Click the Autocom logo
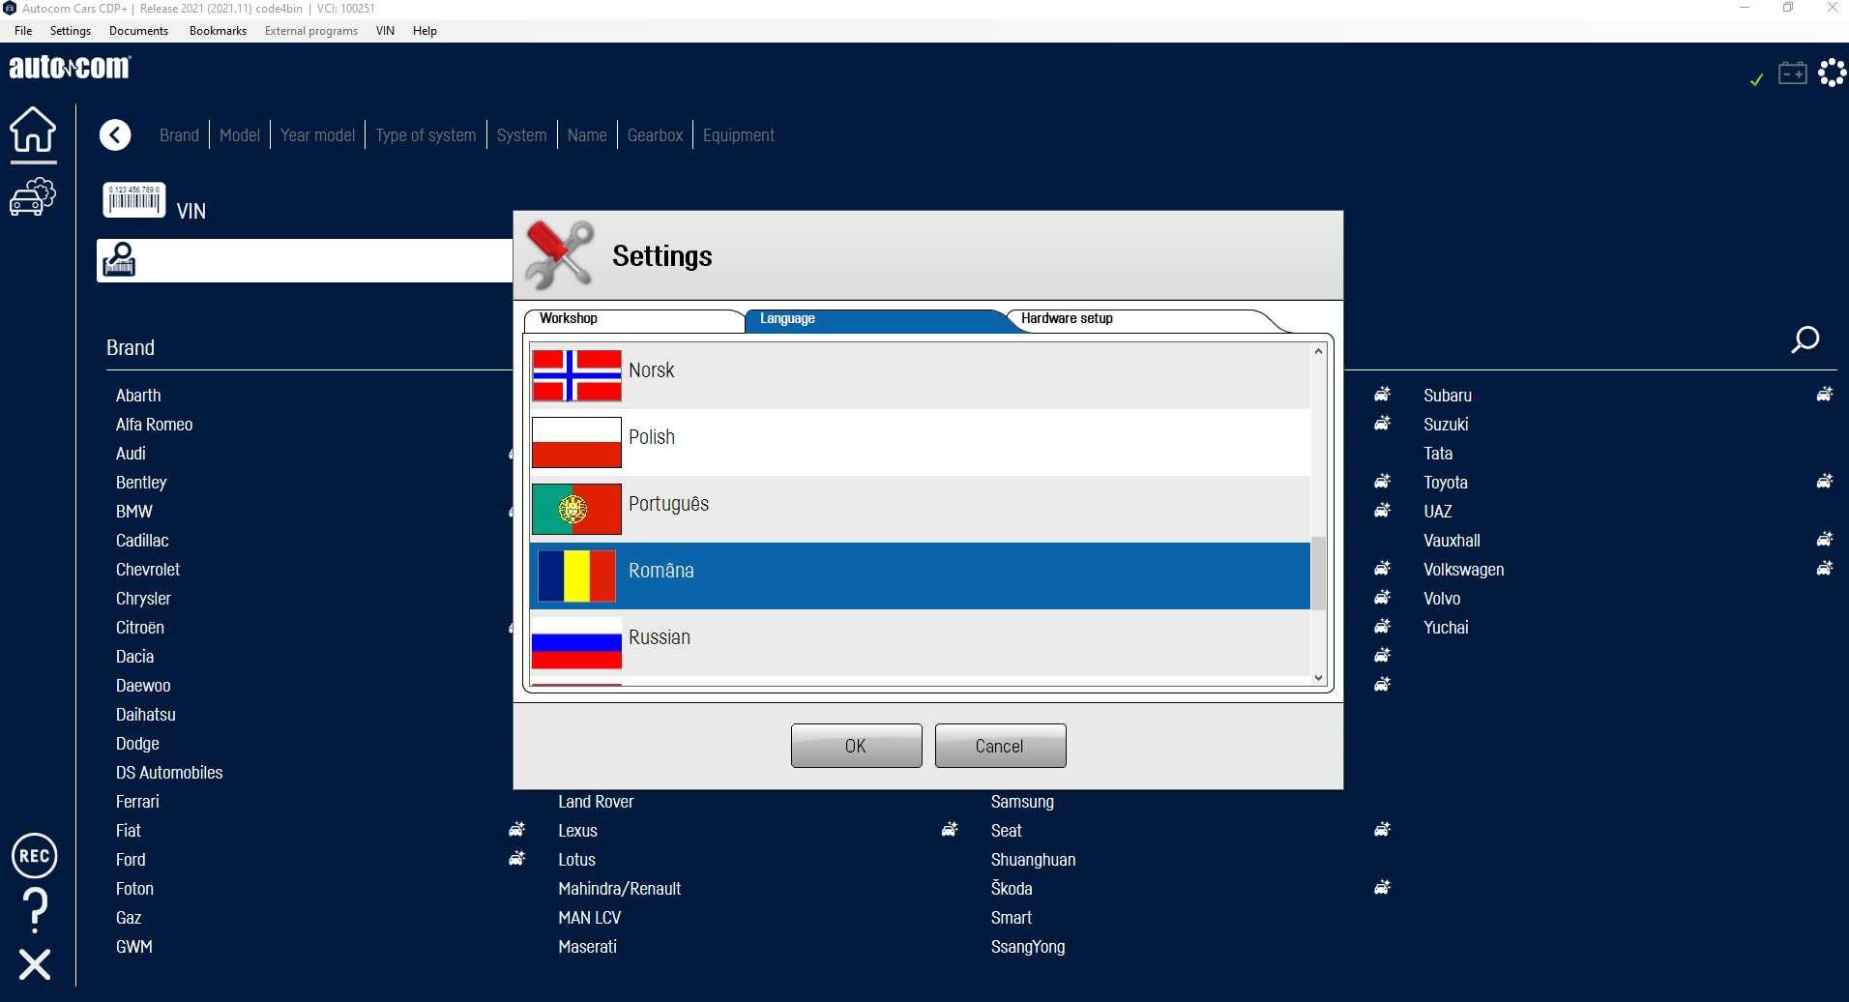This screenshot has height=1002, width=1849. coord(70,68)
